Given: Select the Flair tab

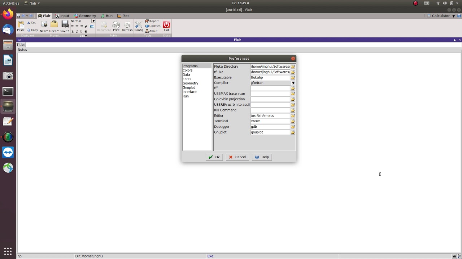Looking at the screenshot, I should 44,16.
